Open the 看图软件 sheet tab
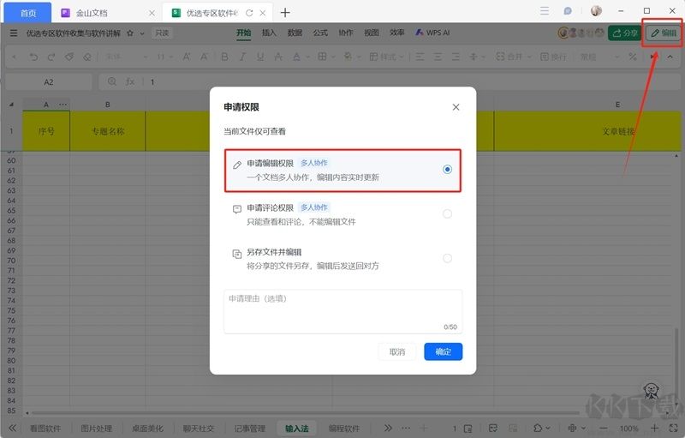The width and height of the screenshot is (685, 438). (x=45, y=429)
